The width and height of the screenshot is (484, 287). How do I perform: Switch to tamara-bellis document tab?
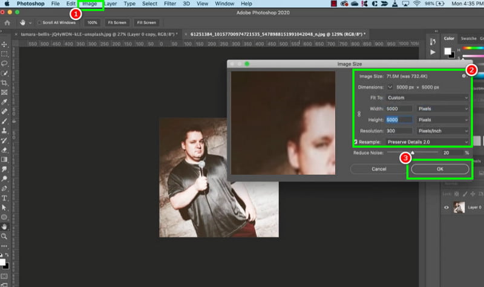click(x=96, y=34)
